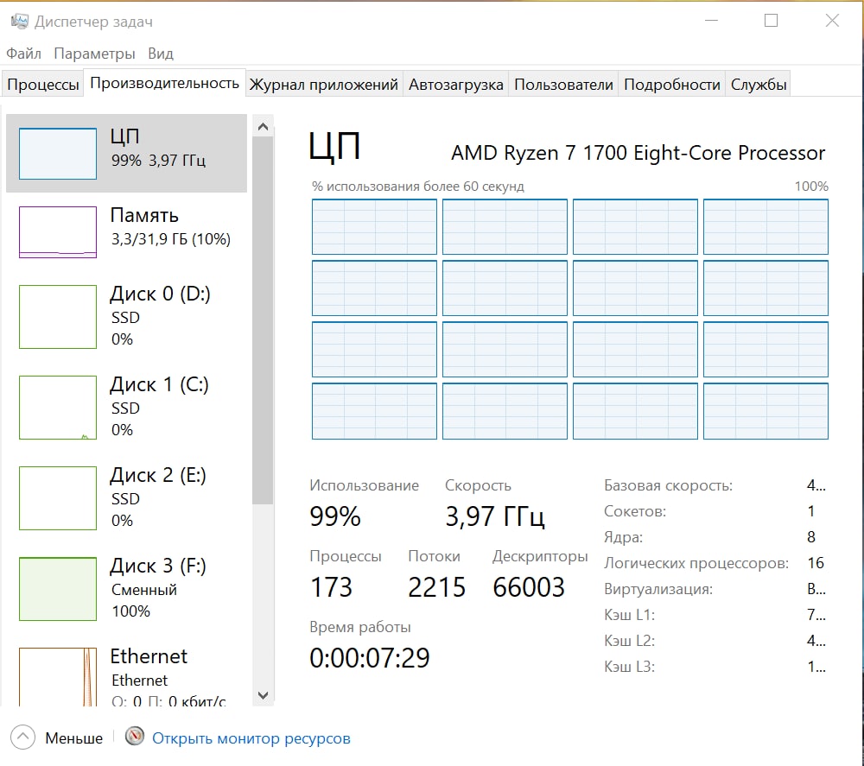This screenshot has height=766, width=864.
Task: Select the Ethernet graph icon
Action: pos(57,678)
